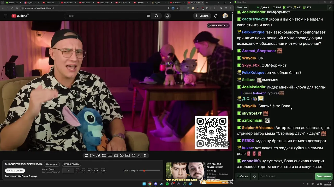Open YouTube notifications bell
This screenshot has width=334, height=187.
pyautogui.click(x=216, y=16)
